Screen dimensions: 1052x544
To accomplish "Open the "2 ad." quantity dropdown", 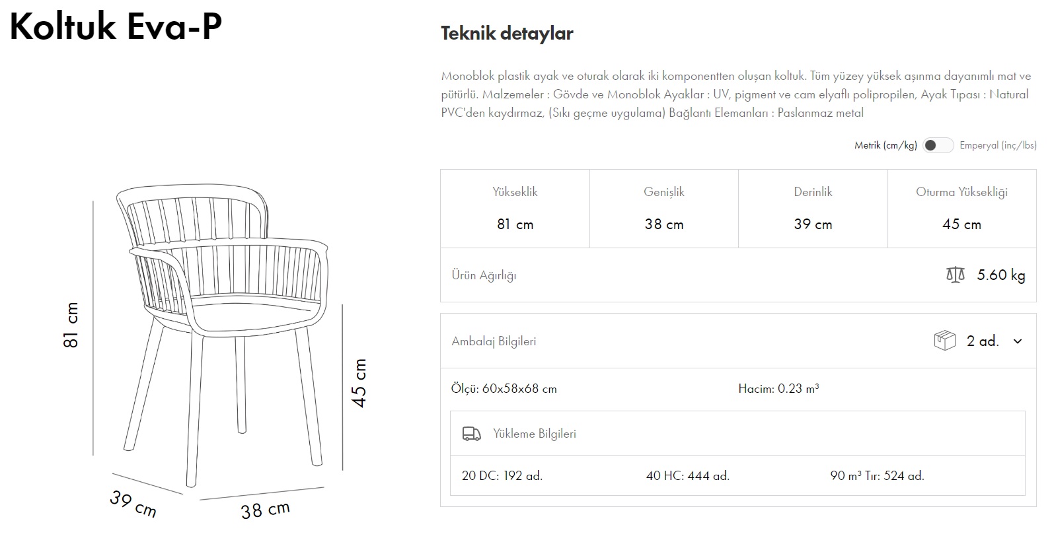I will (983, 341).
